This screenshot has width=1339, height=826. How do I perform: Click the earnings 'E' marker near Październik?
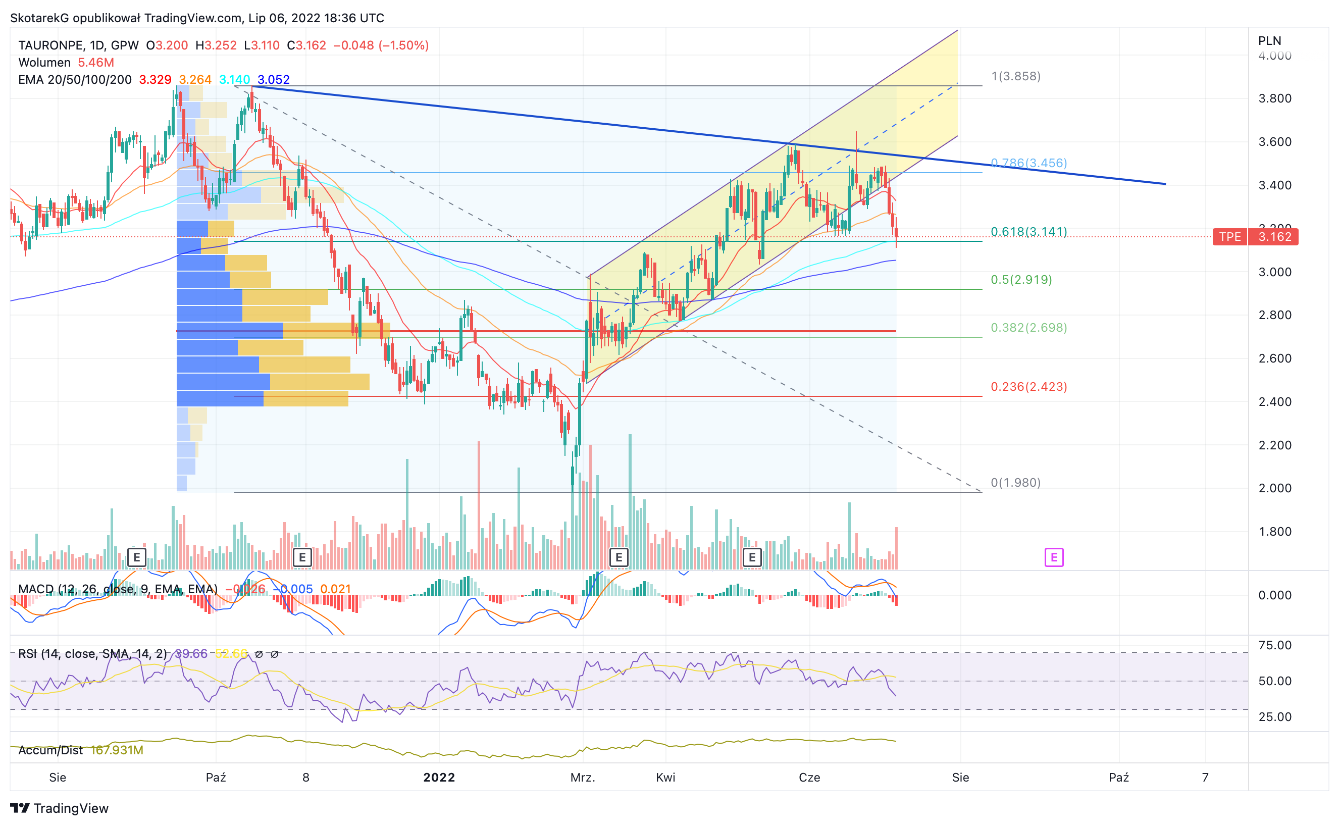click(137, 558)
